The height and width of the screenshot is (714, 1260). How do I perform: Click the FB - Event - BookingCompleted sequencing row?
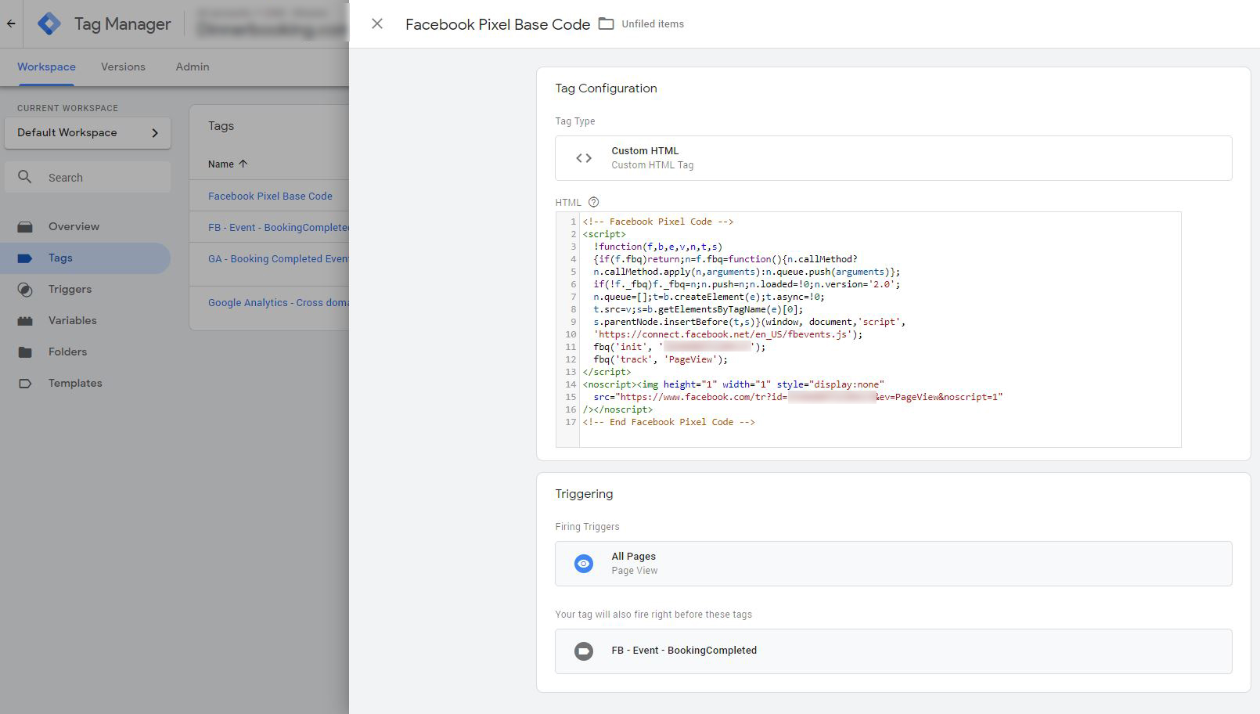[x=893, y=651]
